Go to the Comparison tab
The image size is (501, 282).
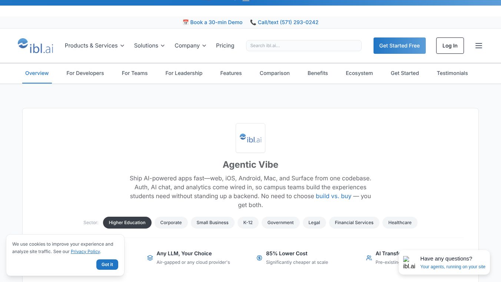point(275,73)
